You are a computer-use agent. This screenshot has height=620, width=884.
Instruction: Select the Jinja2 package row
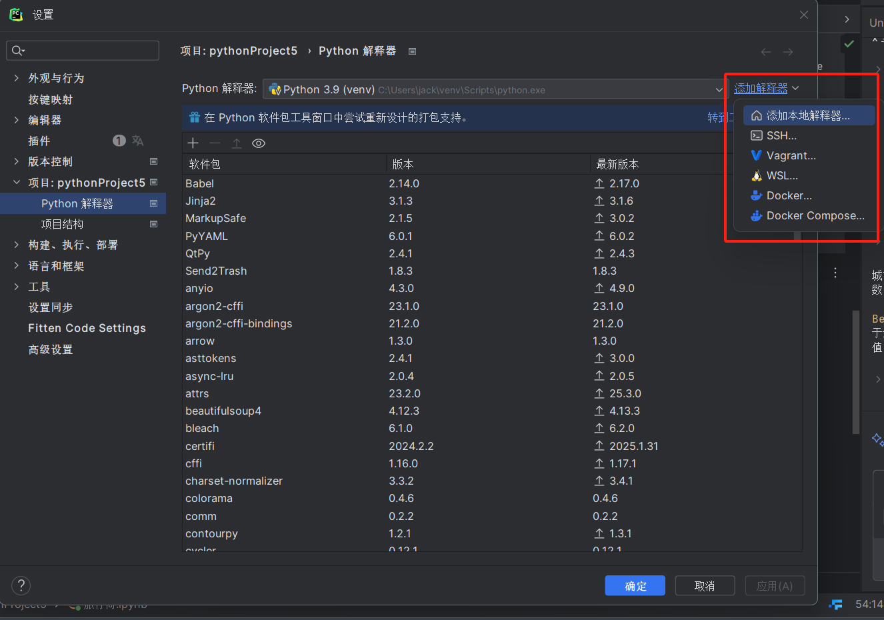pos(492,201)
